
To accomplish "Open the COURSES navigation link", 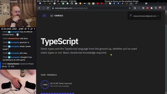I will pyautogui.click(x=59, y=16).
